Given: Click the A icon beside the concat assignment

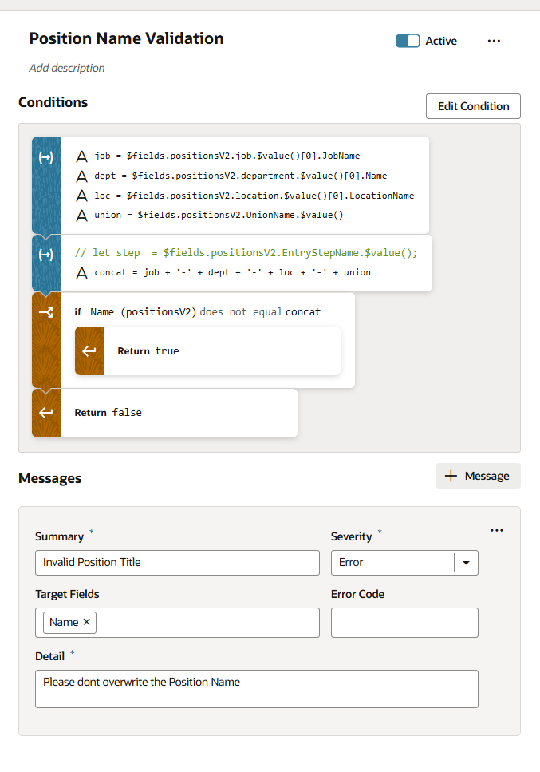Looking at the screenshot, I should 82,272.
